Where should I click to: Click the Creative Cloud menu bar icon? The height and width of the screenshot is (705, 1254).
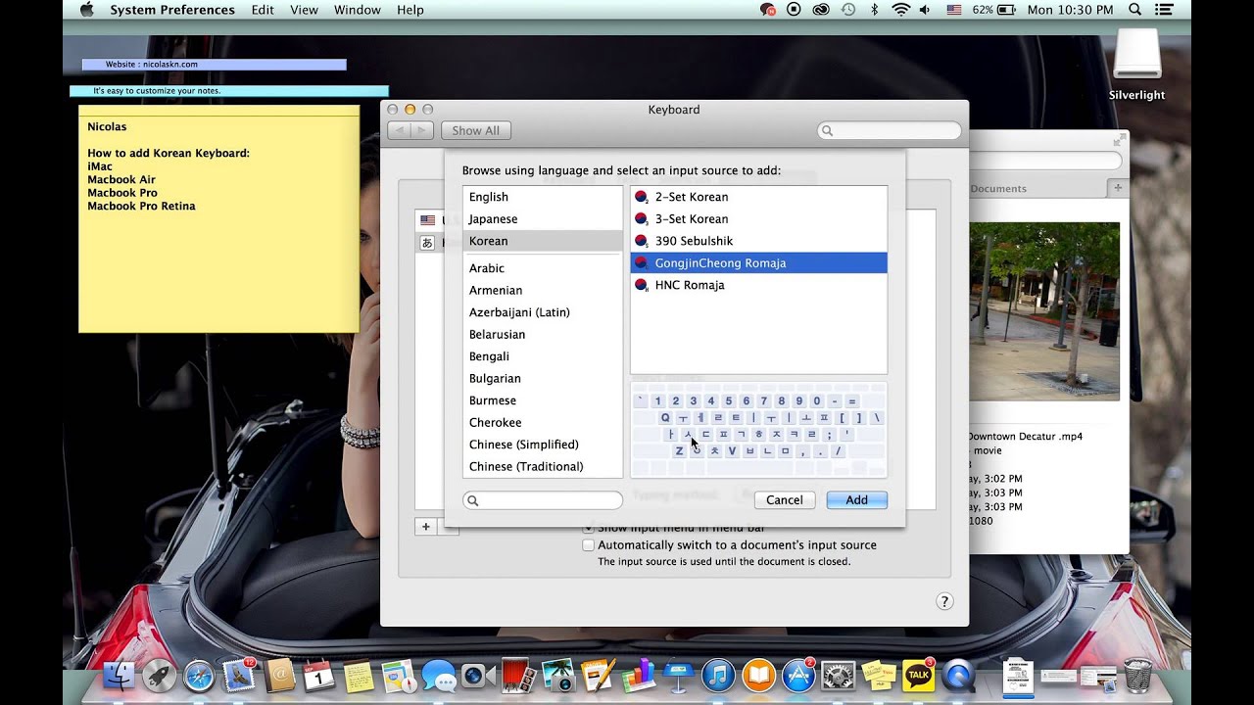[821, 10]
